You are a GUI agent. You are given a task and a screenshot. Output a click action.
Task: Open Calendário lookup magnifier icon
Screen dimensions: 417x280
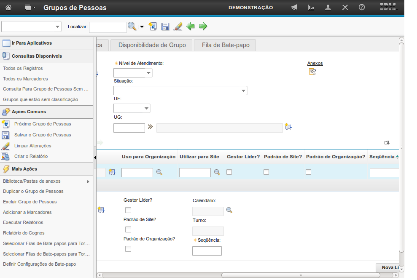[x=229, y=211]
